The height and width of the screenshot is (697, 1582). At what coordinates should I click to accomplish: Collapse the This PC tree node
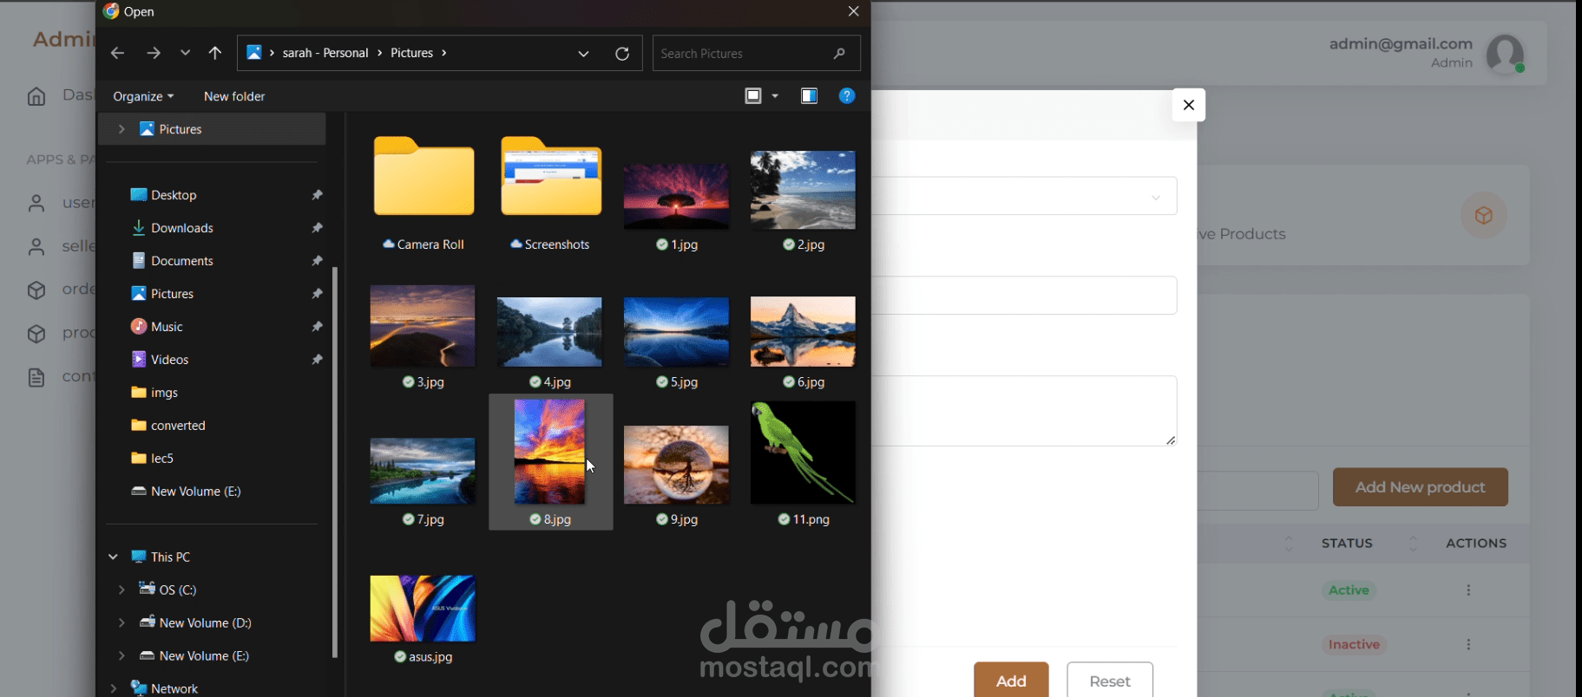113,557
